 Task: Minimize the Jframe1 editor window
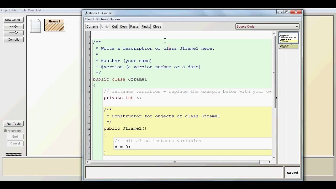point(280,12)
